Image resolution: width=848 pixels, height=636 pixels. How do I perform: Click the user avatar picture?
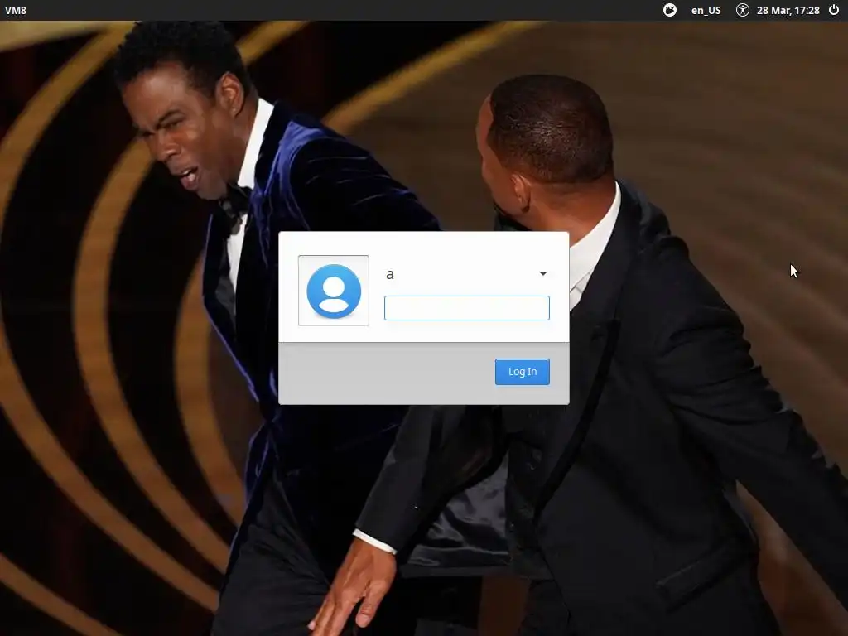coord(334,291)
